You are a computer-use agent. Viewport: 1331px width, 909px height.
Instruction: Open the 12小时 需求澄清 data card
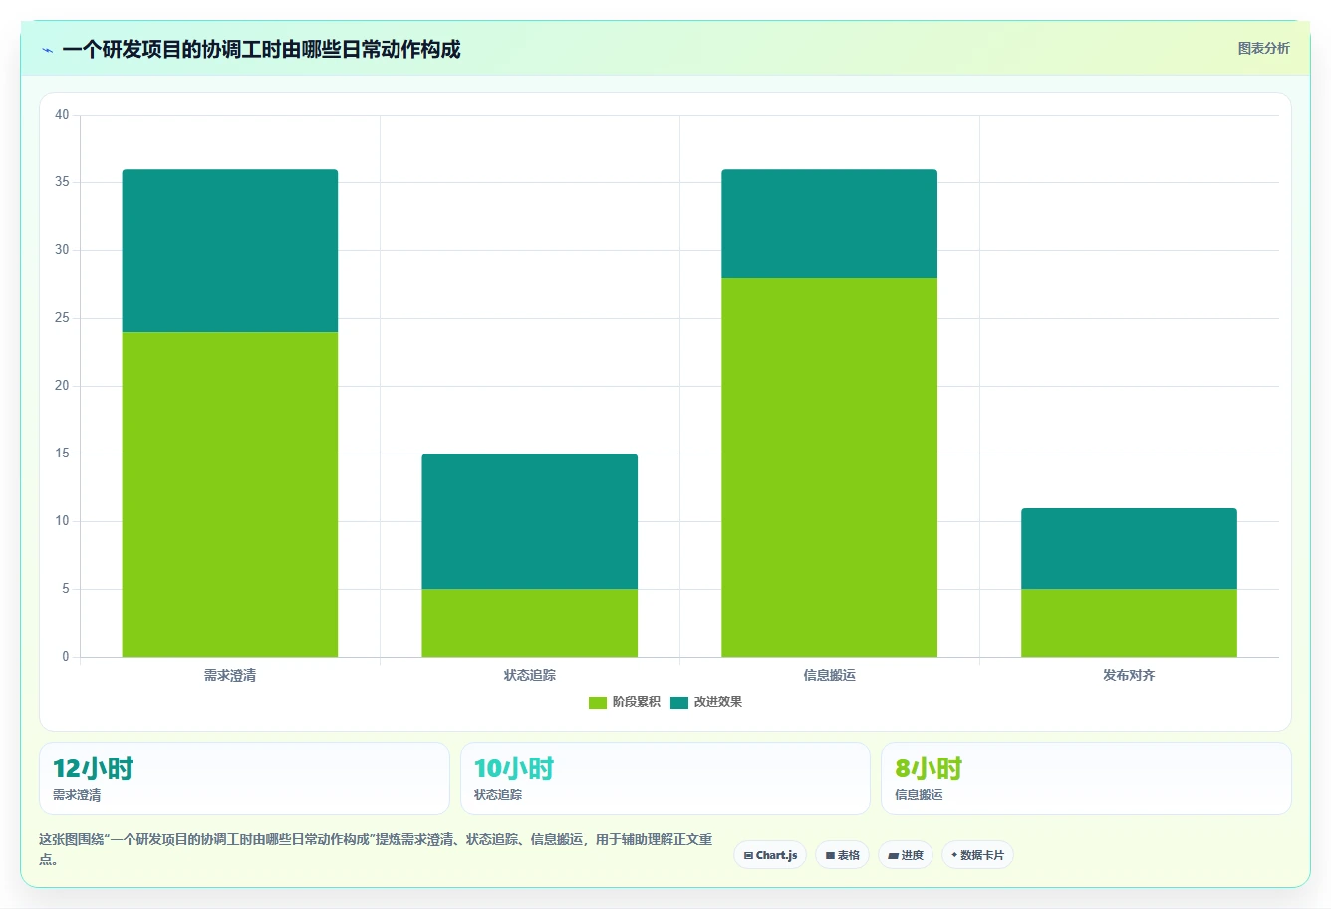point(244,778)
